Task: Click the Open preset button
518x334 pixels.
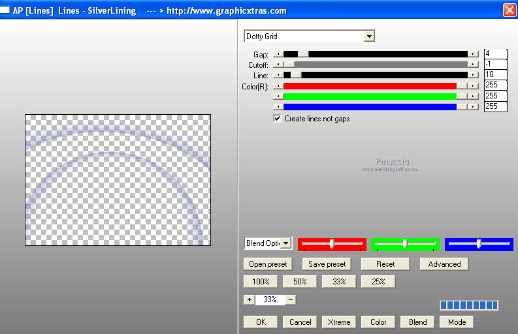Action: pyautogui.click(x=268, y=264)
